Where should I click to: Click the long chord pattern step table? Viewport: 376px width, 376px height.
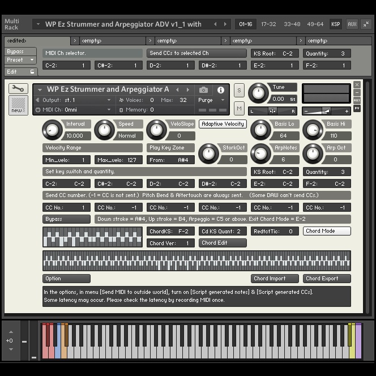coord(196,260)
